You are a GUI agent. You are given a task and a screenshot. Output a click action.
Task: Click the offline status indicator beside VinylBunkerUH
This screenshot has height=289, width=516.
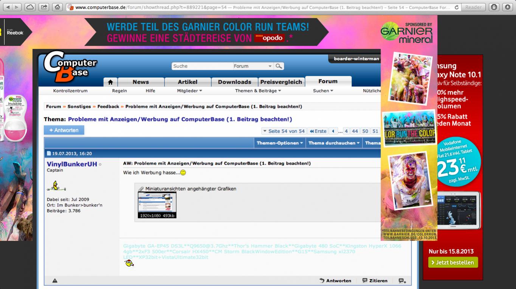100,165
